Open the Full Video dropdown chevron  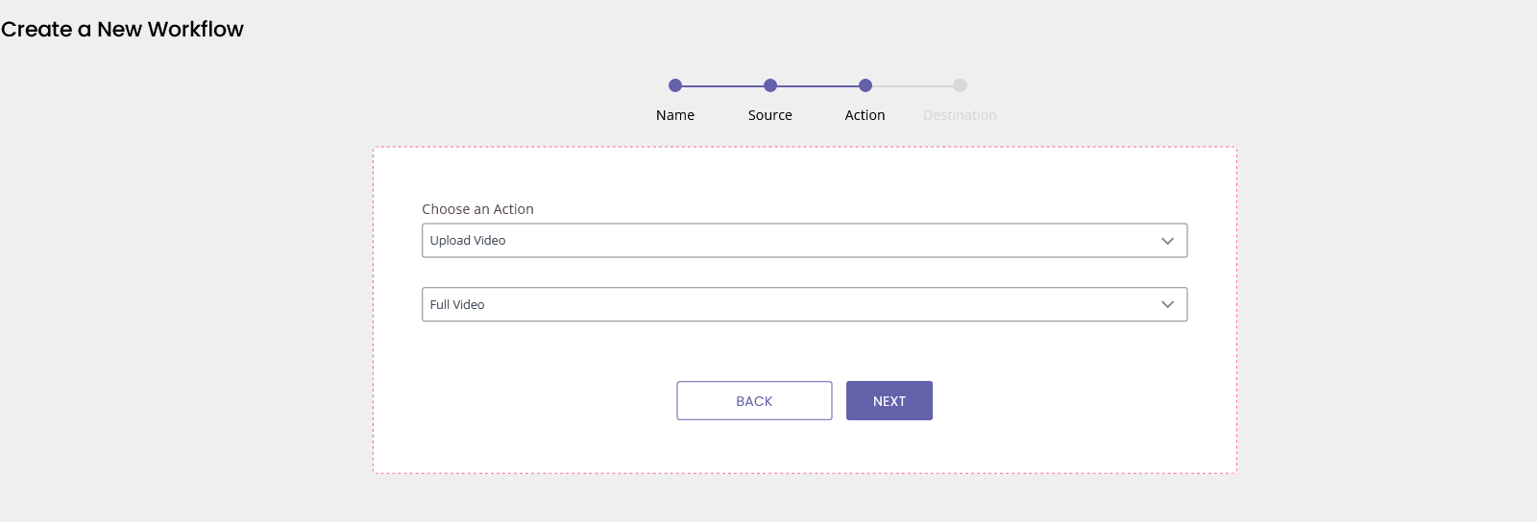(x=1167, y=305)
